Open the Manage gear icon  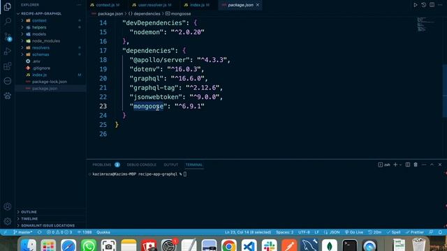(8, 221)
